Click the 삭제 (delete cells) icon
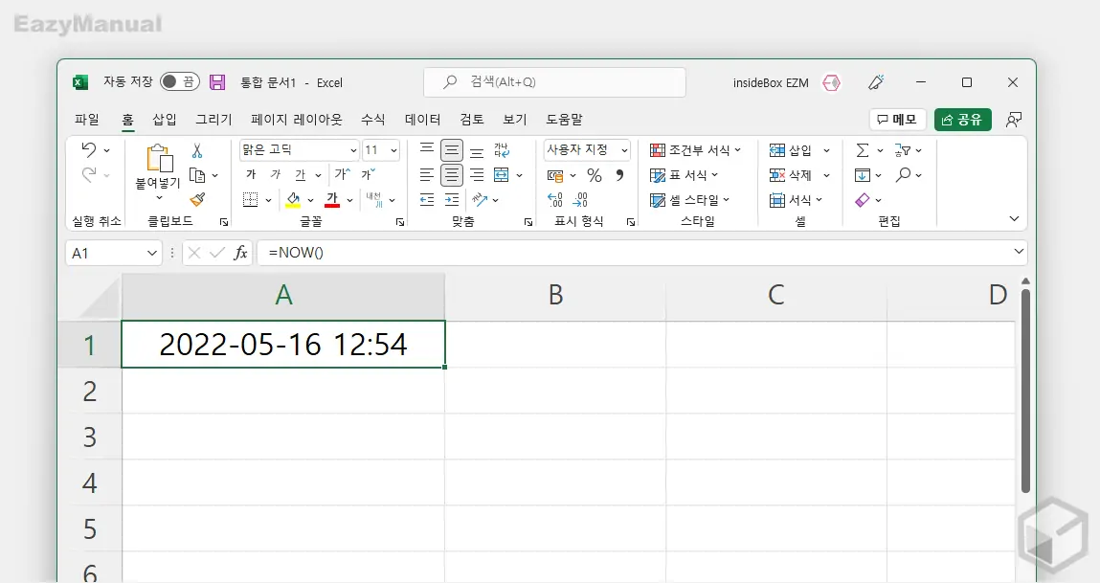 tap(778, 174)
